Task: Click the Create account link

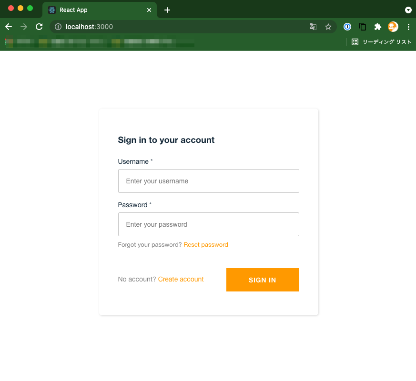Action: pos(181,279)
